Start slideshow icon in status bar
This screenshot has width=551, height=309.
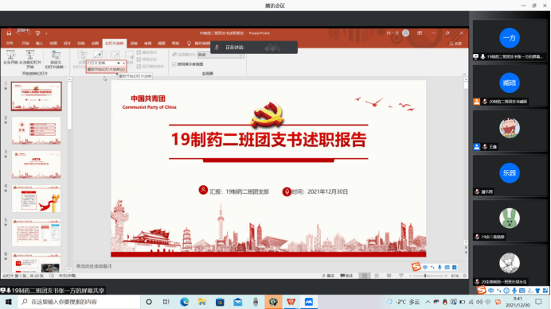coord(401,276)
